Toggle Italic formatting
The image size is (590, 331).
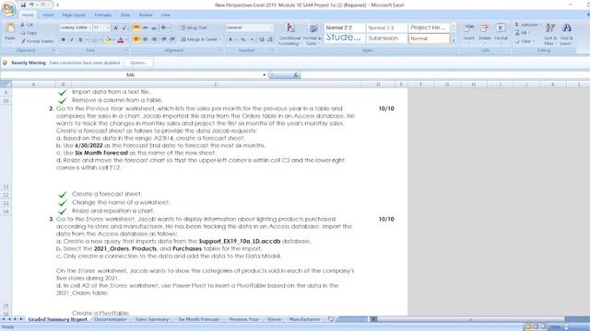tap(72, 40)
